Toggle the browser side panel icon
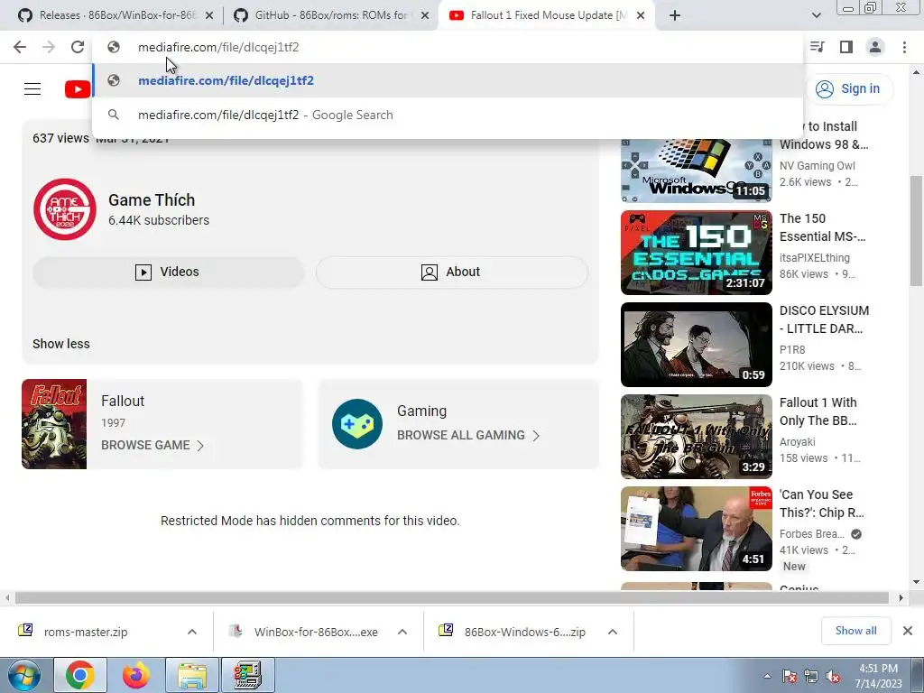This screenshot has width=924, height=693. pyautogui.click(x=846, y=47)
